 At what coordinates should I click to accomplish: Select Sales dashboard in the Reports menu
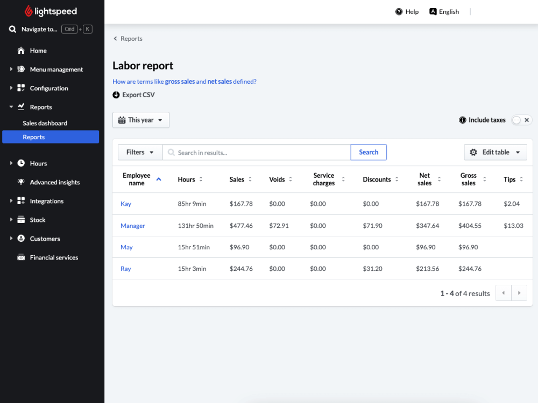coord(45,123)
